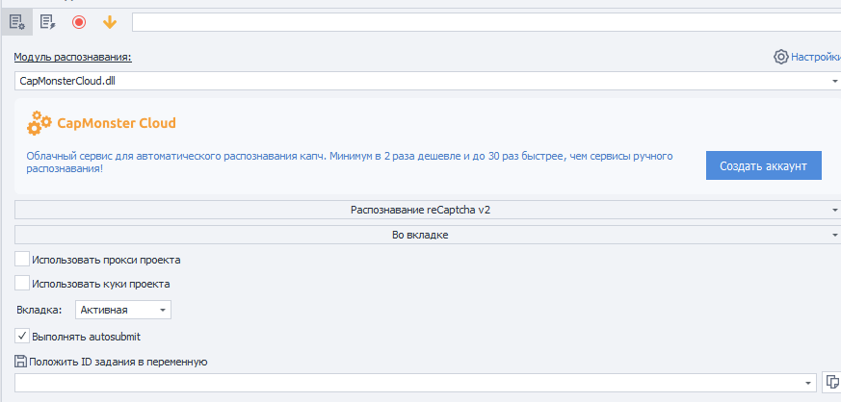Click the orange down arrow icon
The image size is (841, 402).
click(x=110, y=22)
